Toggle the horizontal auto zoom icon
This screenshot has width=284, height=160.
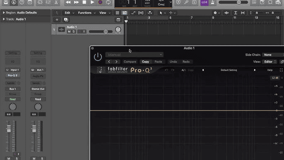[243, 13]
